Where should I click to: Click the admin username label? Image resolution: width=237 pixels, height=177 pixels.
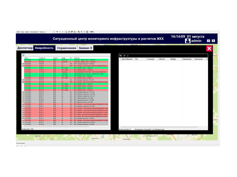click(x=196, y=41)
